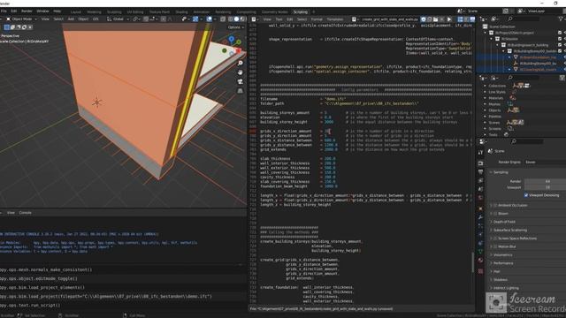Switch to the UV Editing workspace tab
The image size is (566, 318).
click(135, 11)
